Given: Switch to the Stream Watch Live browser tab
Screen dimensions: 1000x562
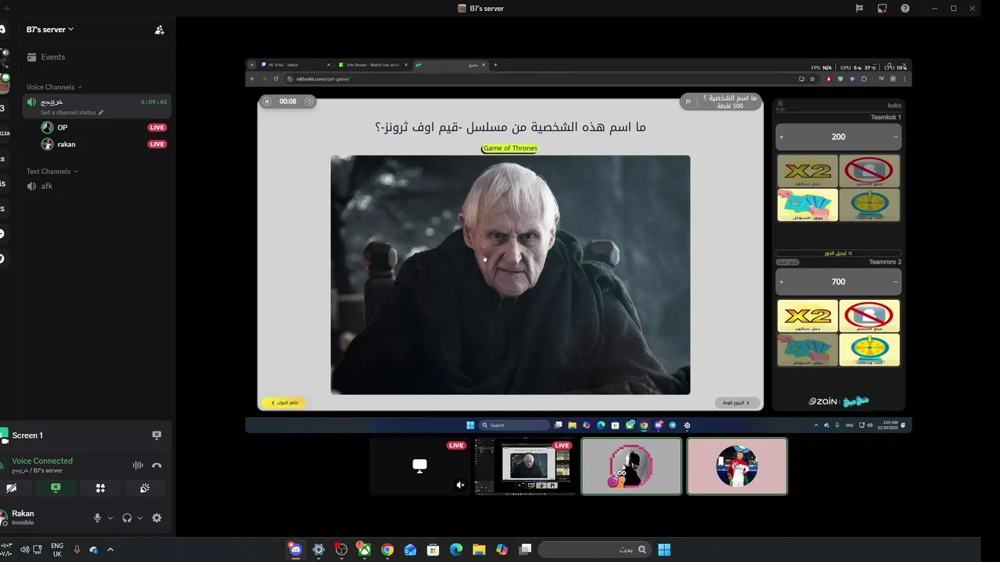Looking at the screenshot, I should click(x=374, y=65).
